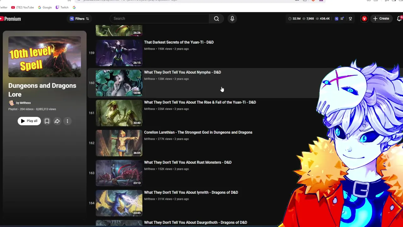Focus the YouTube Search field
This screenshot has height=227, width=403.
click(159, 19)
